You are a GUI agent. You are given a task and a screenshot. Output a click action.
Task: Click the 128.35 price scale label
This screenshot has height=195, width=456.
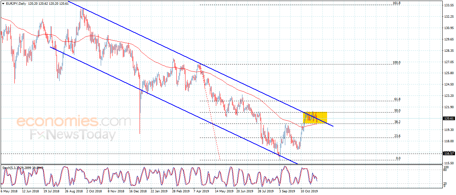[x=449, y=51]
